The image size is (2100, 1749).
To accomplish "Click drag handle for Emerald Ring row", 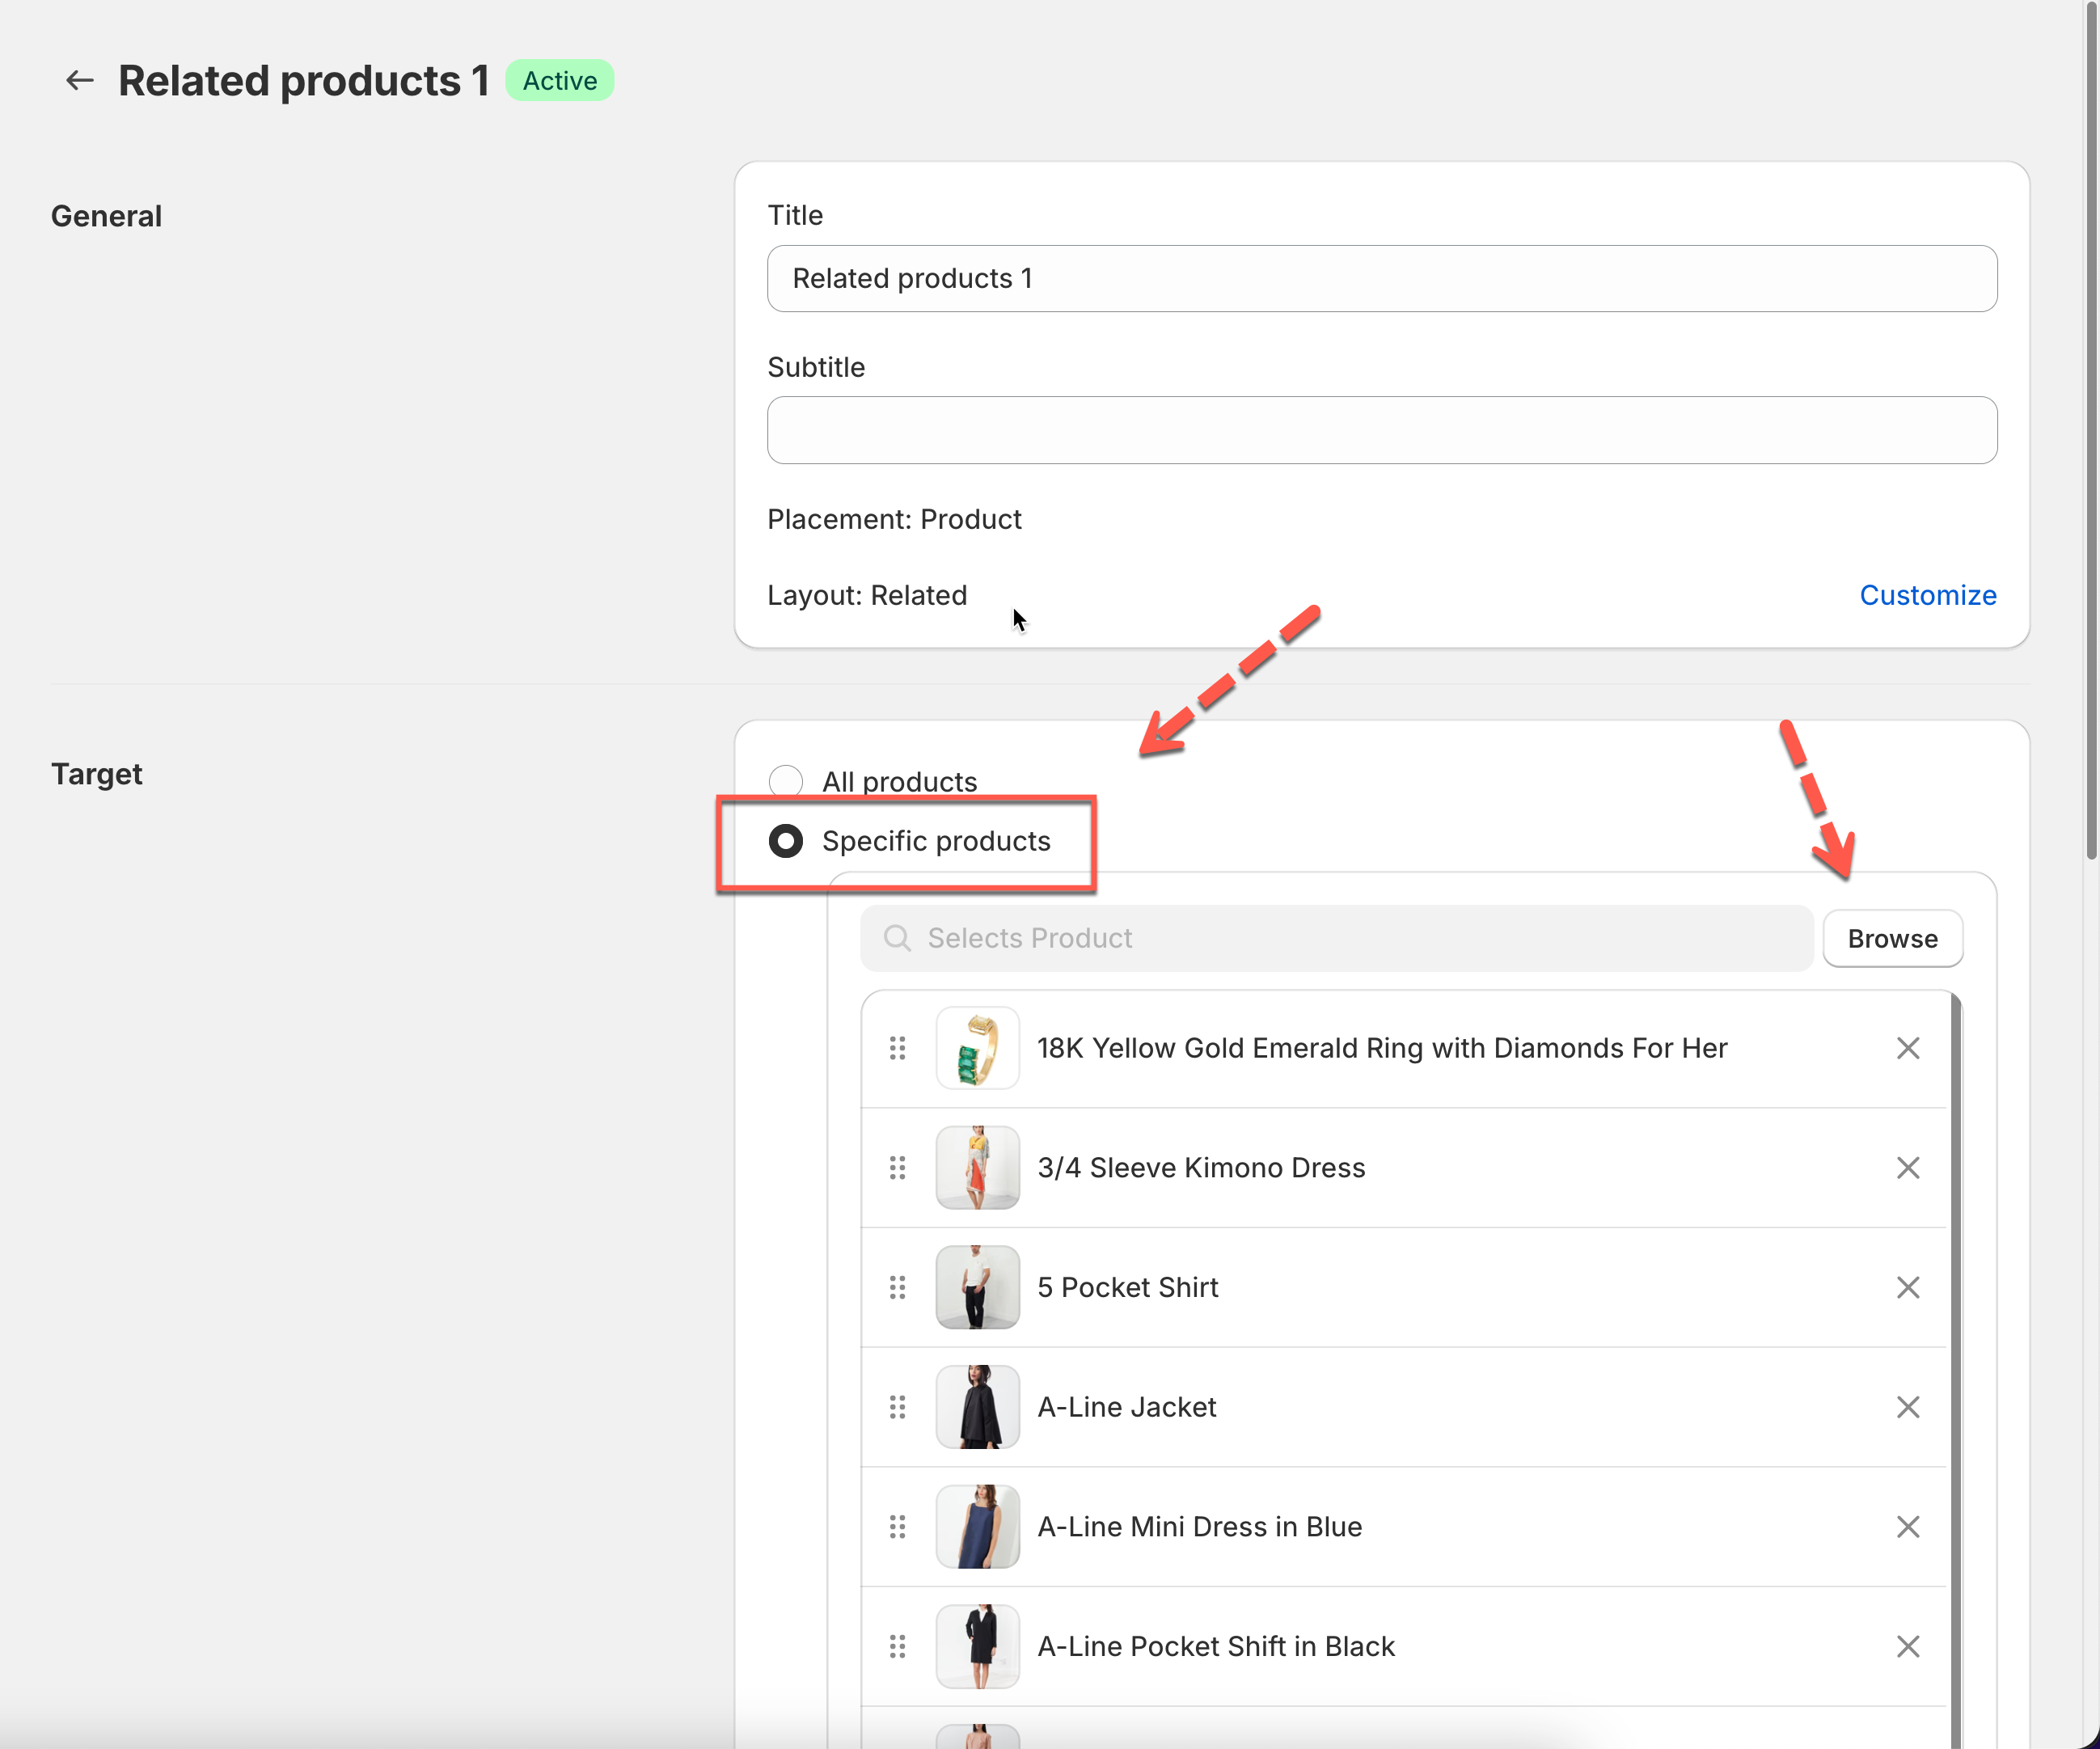I will 897,1048.
